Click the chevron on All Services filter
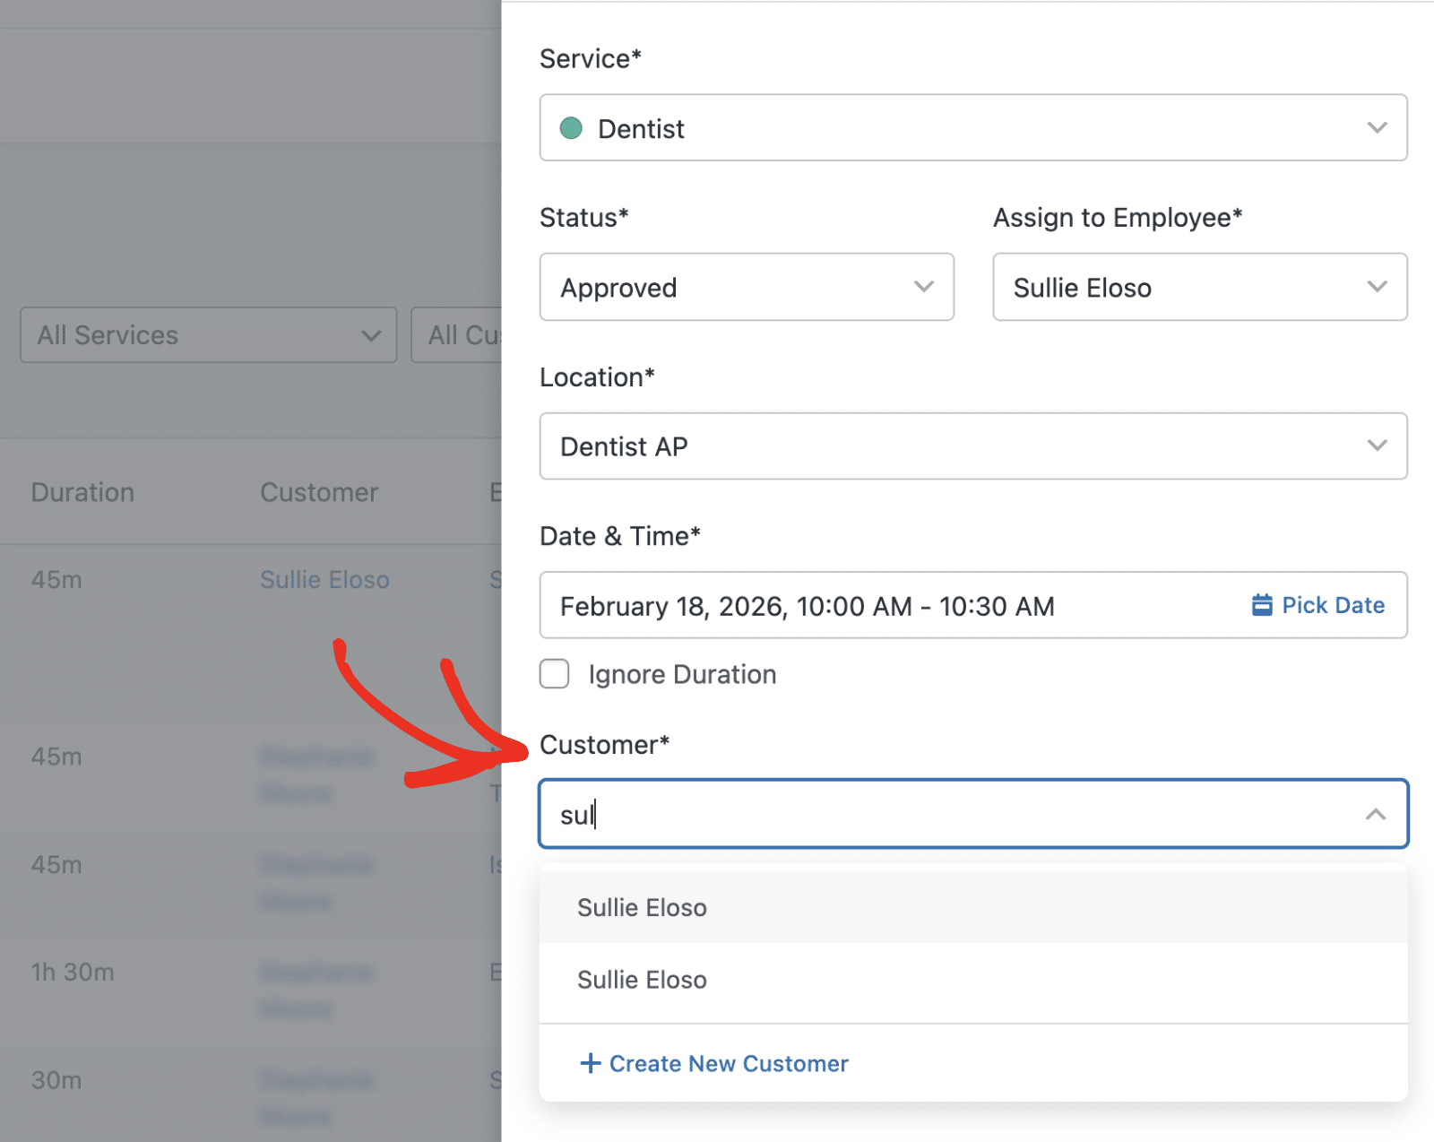 370,334
